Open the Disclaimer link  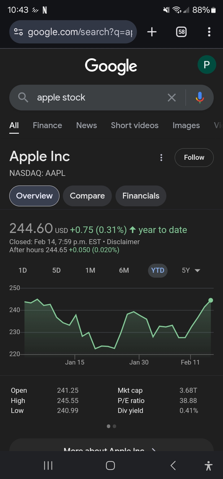(123, 242)
